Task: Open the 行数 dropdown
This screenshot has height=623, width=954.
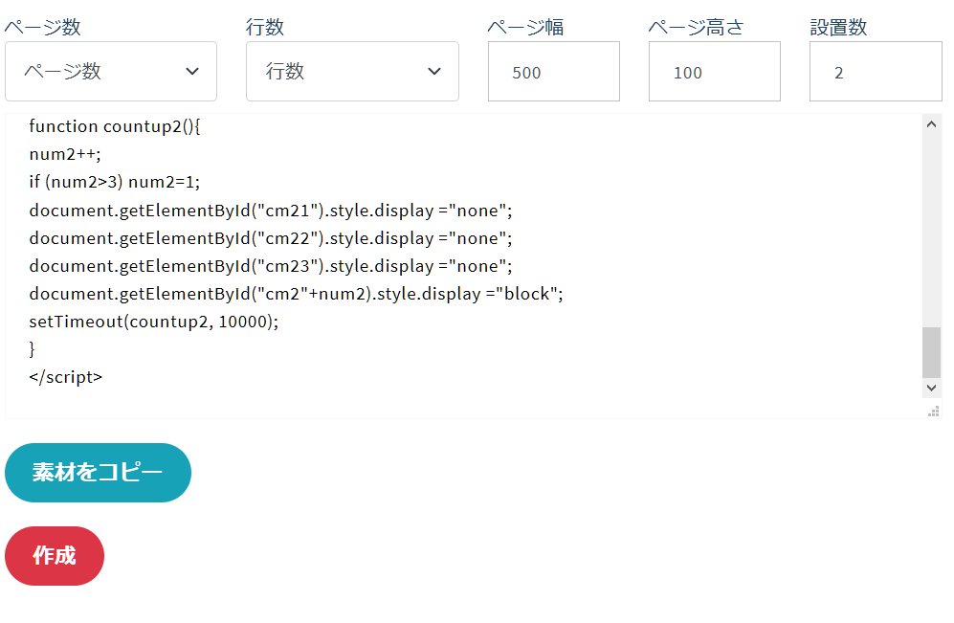Action: coord(352,71)
